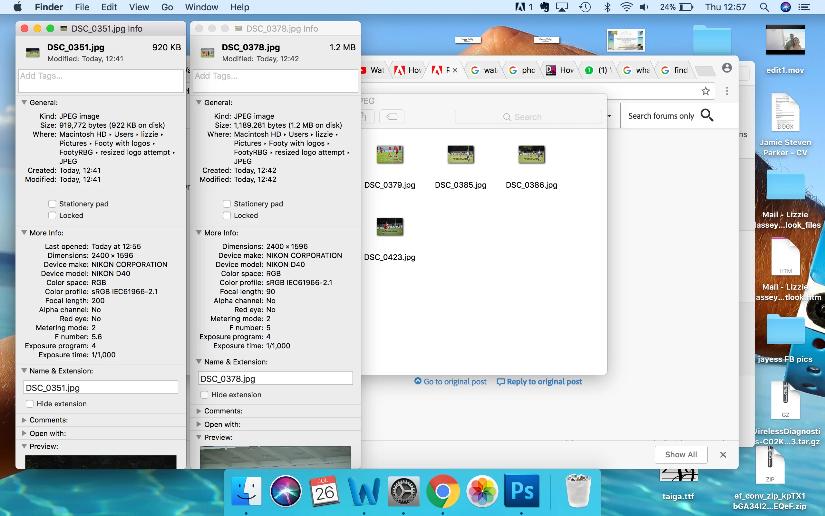Expand Comments section in DSC_0351.jpg Info
825x516 pixels.
24,420
